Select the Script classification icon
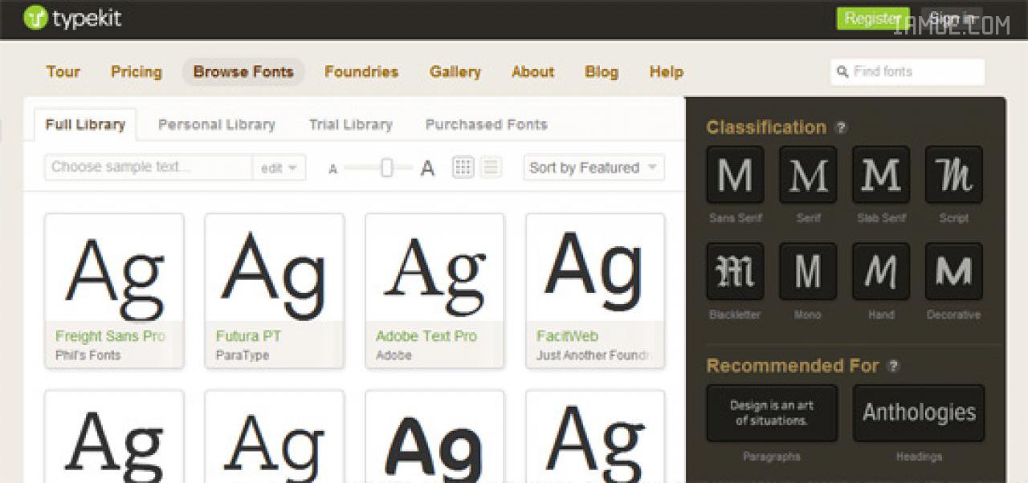This screenshot has width=1028, height=483. pos(954,175)
